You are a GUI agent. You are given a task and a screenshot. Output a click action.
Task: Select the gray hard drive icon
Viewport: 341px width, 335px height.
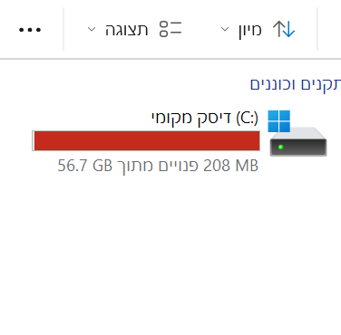pyautogui.click(x=298, y=141)
